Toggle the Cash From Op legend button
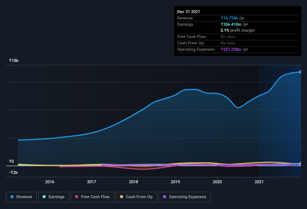 click(136, 197)
